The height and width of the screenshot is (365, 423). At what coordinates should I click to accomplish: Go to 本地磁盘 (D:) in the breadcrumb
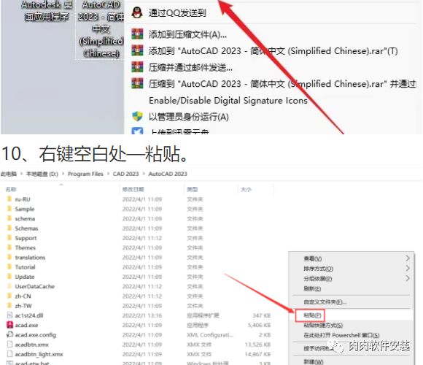pos(42,174)
